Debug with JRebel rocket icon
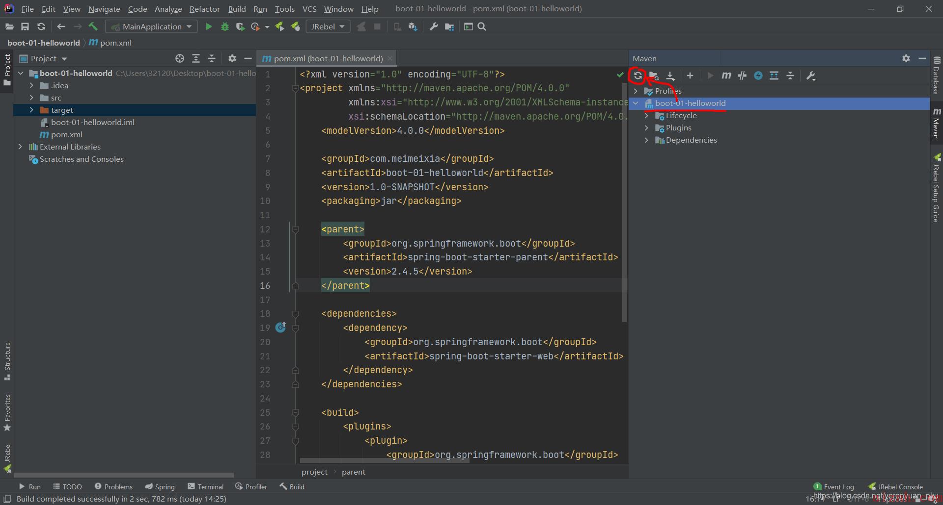 [x=296, y=26]
